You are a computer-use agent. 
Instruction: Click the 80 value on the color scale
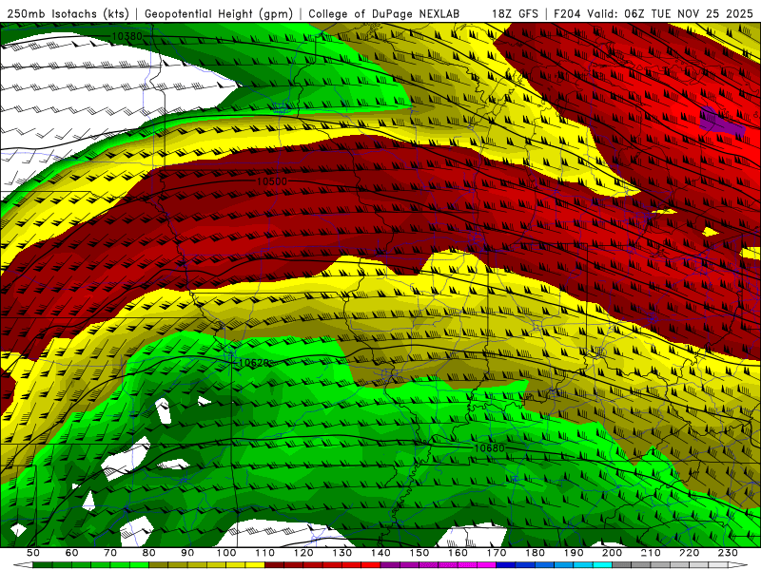(x=149, y=553)
